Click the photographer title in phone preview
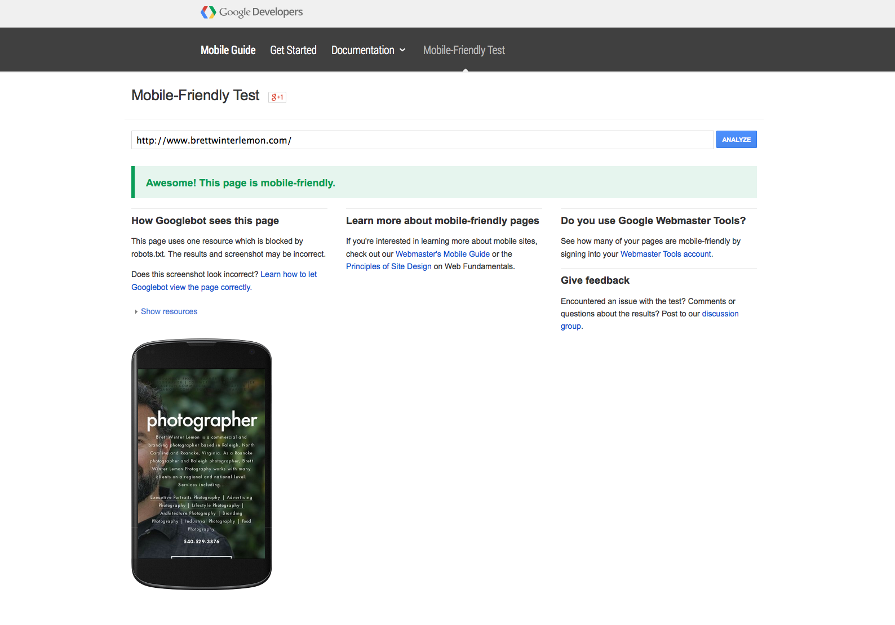Screen dimensions: 895x625 [x=202, y=420]
